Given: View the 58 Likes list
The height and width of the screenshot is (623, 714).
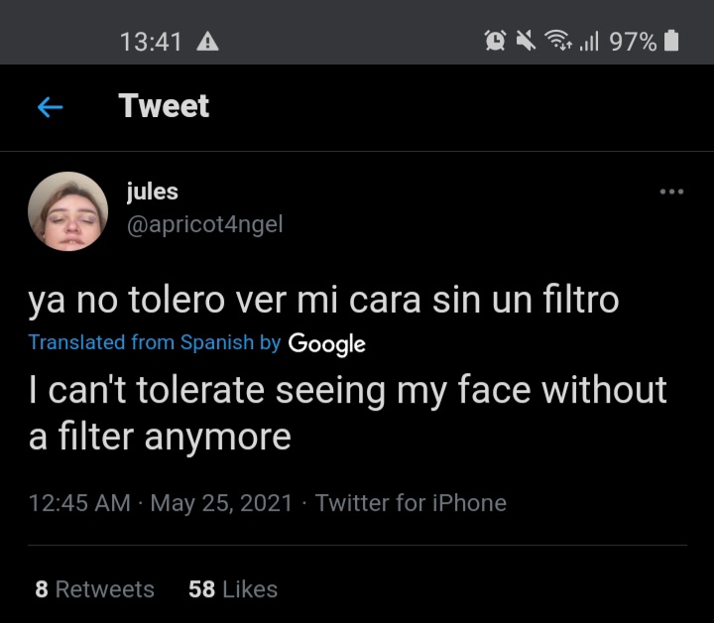Looking at the screenshot, I should [233, 589].
